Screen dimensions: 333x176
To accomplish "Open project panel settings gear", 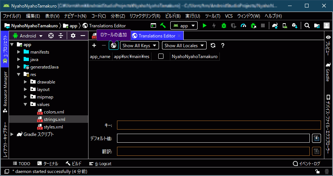I will tap(73, 36).
